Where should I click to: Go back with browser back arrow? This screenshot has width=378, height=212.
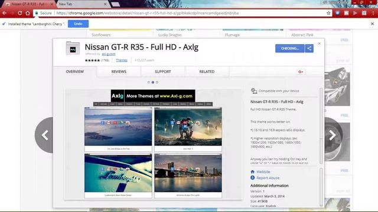pos(5,13)
